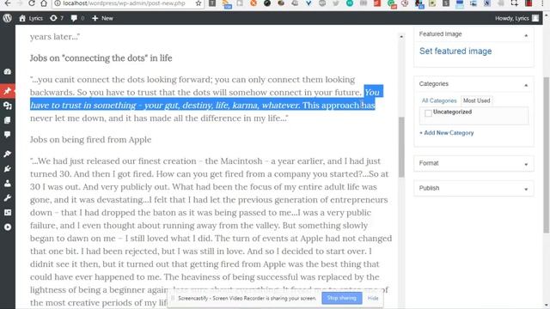Click the browser page scrollbar thumb
The width and height of the screenshot is (550, 309).
coord(547,154)
